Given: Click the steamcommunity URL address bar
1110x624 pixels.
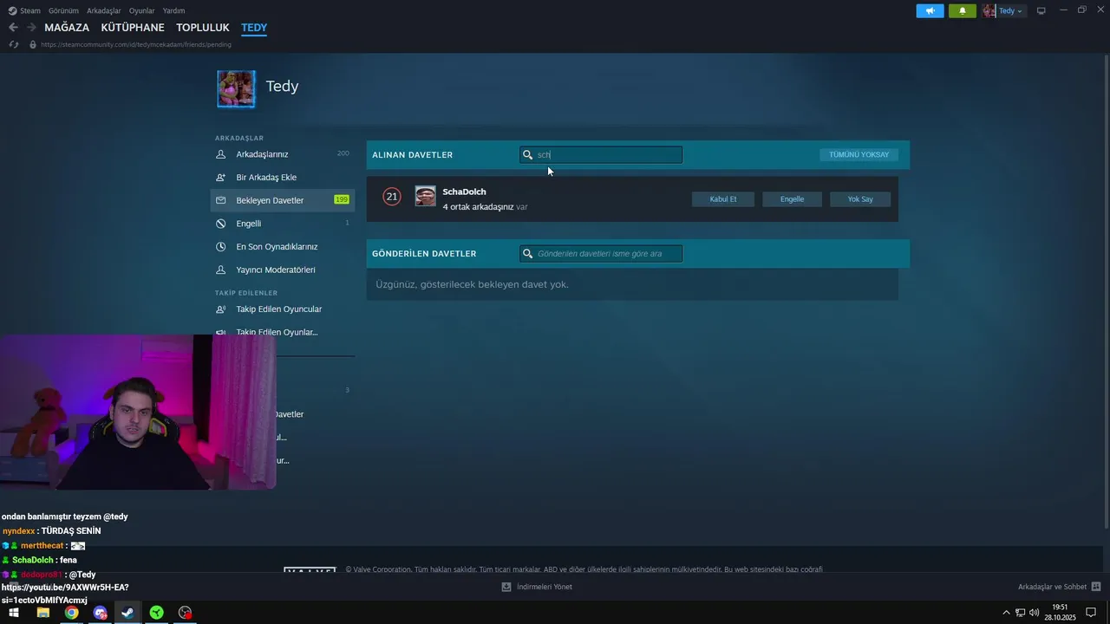Looking at the screenshot, I should (136, 44).
